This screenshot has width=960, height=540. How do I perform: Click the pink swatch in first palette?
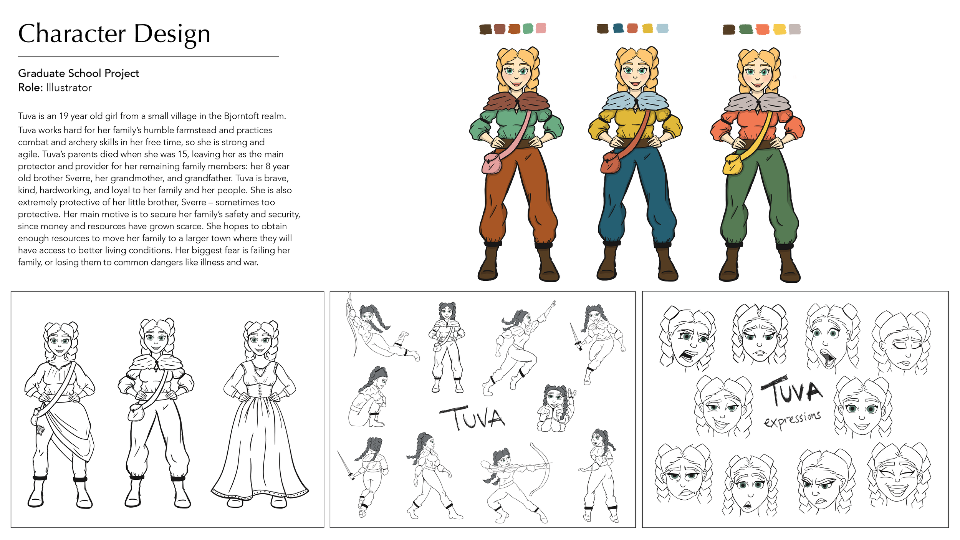click(541, 28)
